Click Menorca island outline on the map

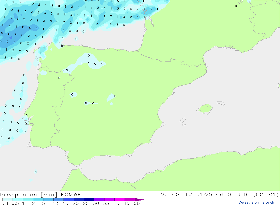point(221,103)
